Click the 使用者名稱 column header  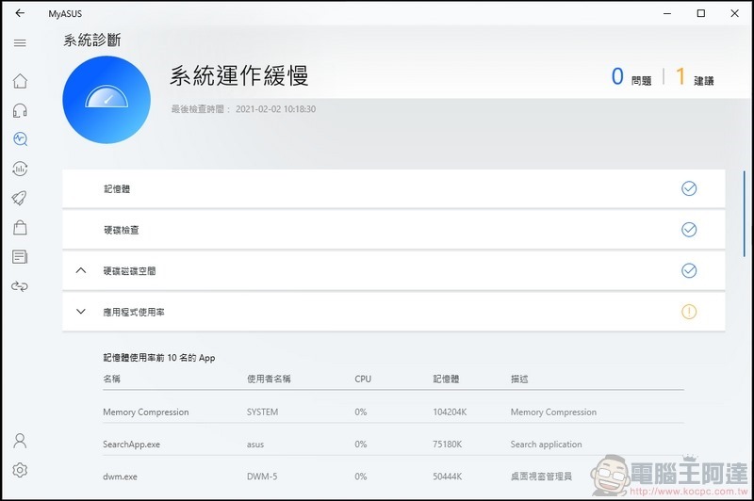pyautogui.click(x=269, y=379)
